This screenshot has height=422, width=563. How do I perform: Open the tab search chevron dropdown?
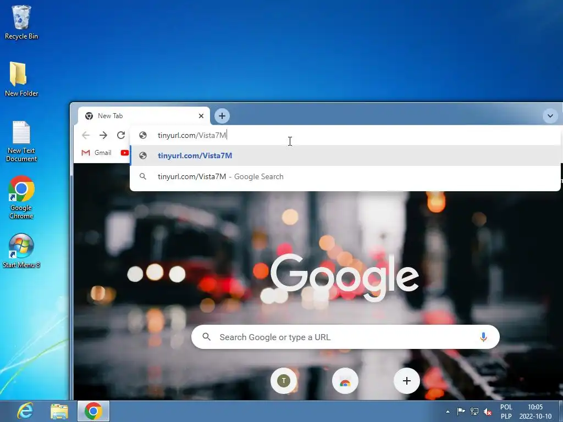point(550,116)
